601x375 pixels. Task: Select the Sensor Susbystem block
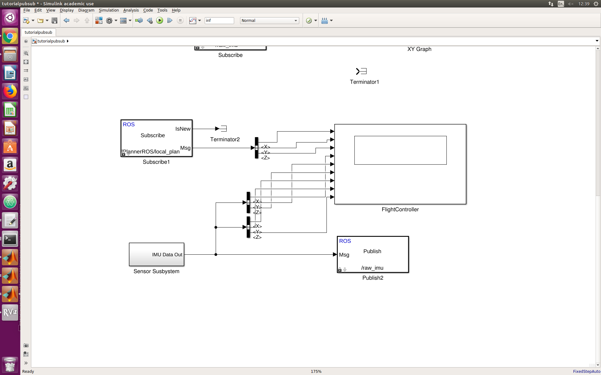[157, 254]
